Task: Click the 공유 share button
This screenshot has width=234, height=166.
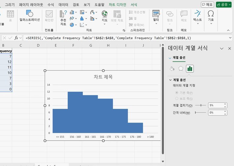Action: [224, 5]
